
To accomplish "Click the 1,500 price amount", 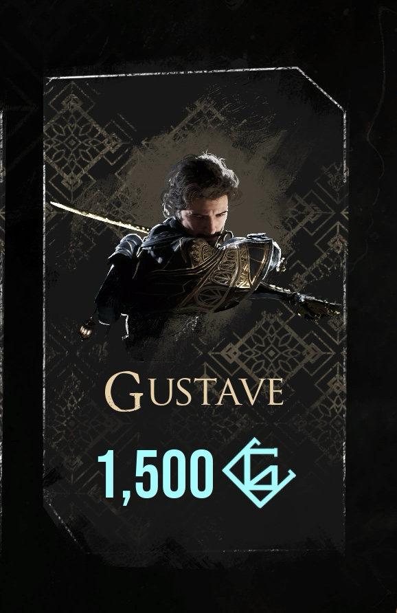I will pos(155,473).
